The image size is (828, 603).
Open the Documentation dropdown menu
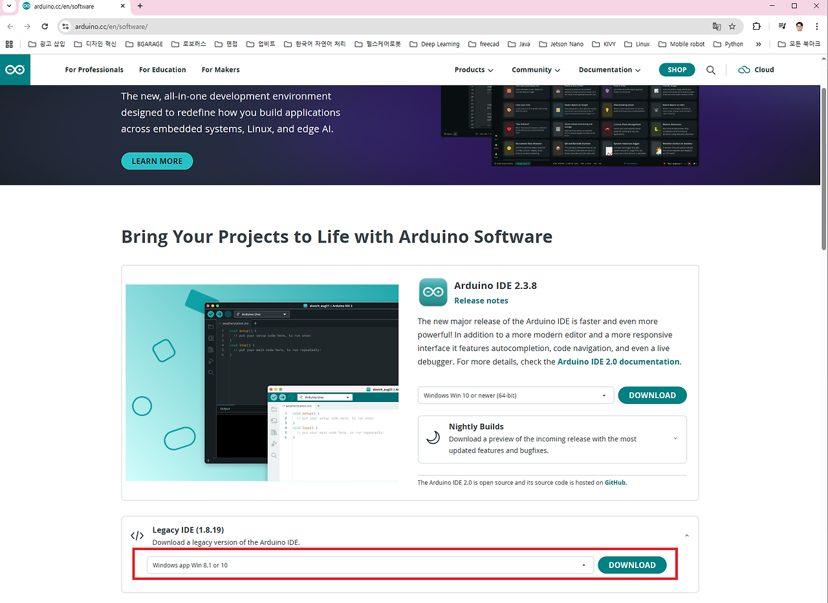pos(609,70)
